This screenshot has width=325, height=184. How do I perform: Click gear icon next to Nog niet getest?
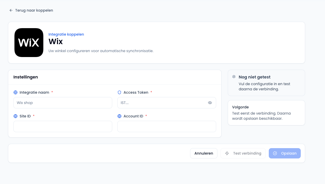[234, 77]
